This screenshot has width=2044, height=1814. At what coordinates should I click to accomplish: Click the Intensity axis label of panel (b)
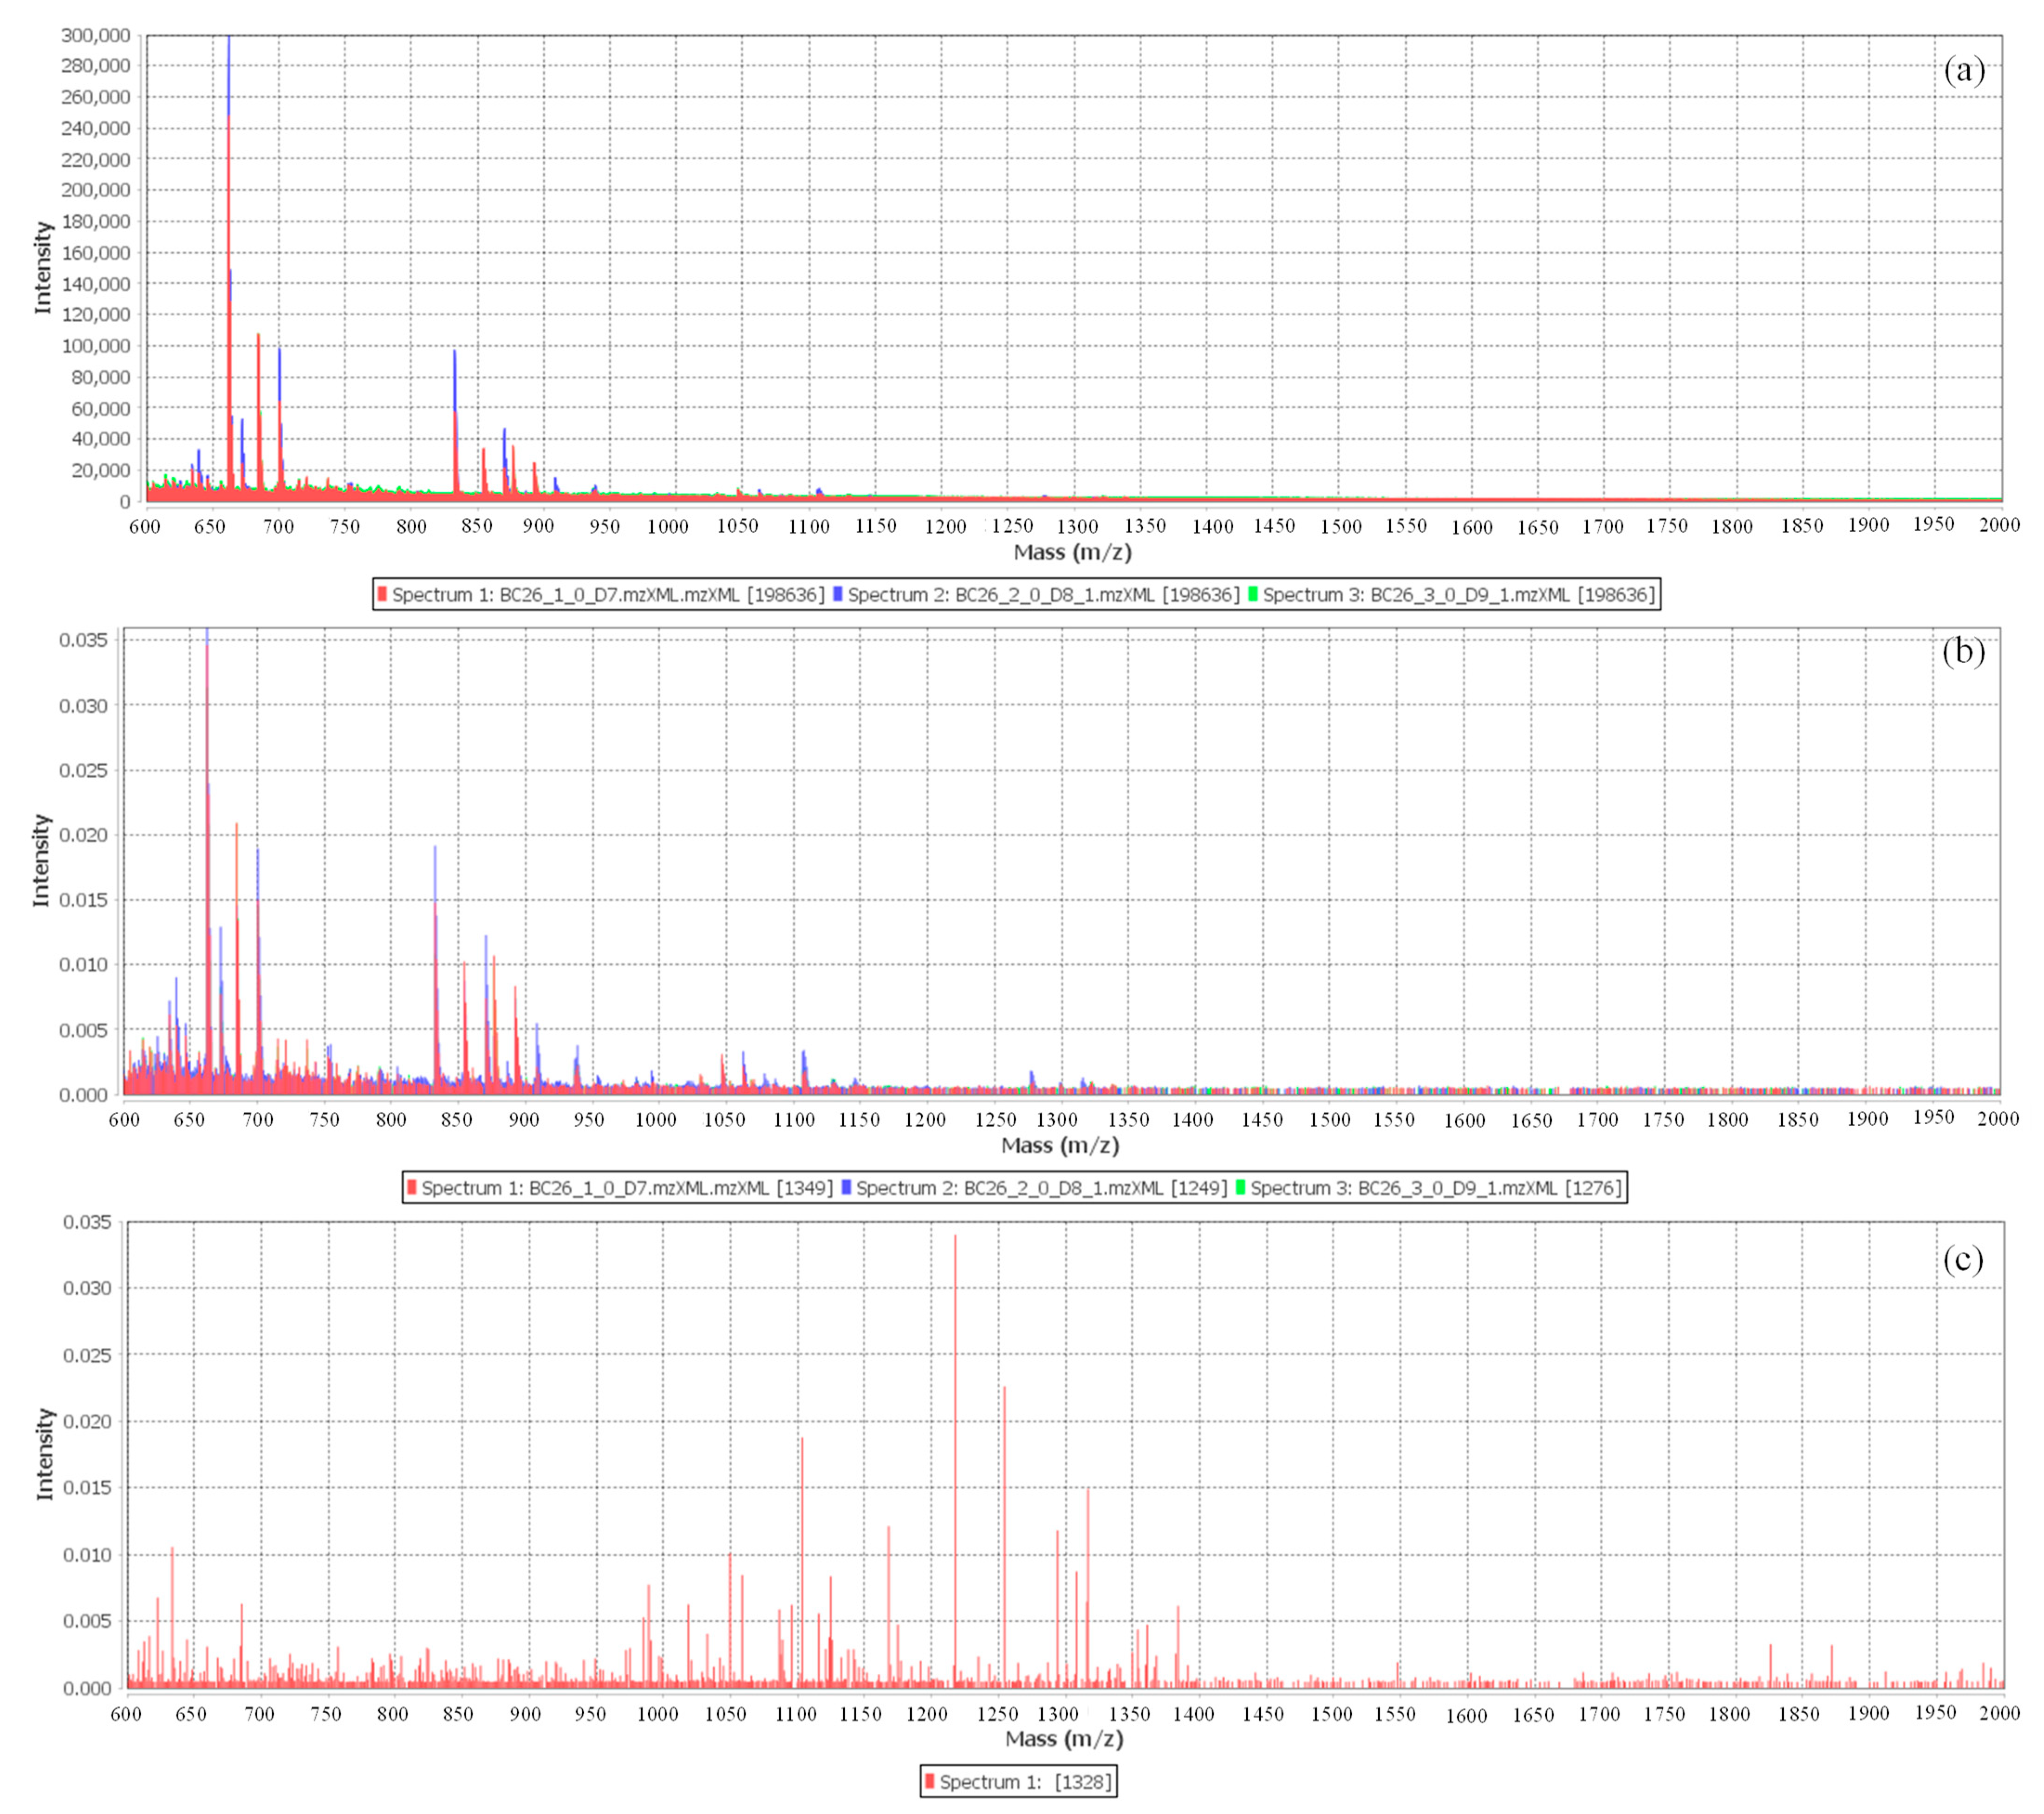(41, 860)
